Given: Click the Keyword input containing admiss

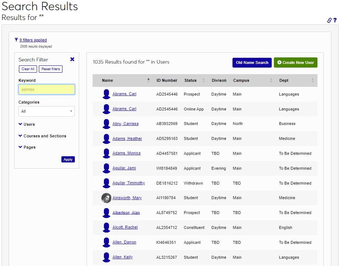Looking at the screenshot, I should tap(46, 89).
